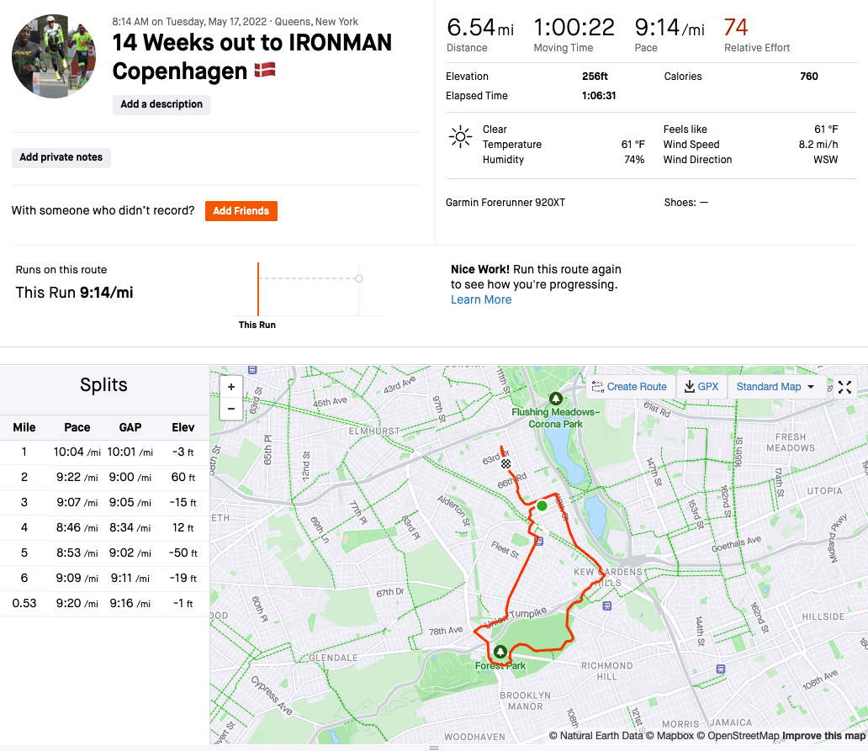Click the green start marker on the route
The width and height of the screenshot is (868, 751).
(542, 505)
